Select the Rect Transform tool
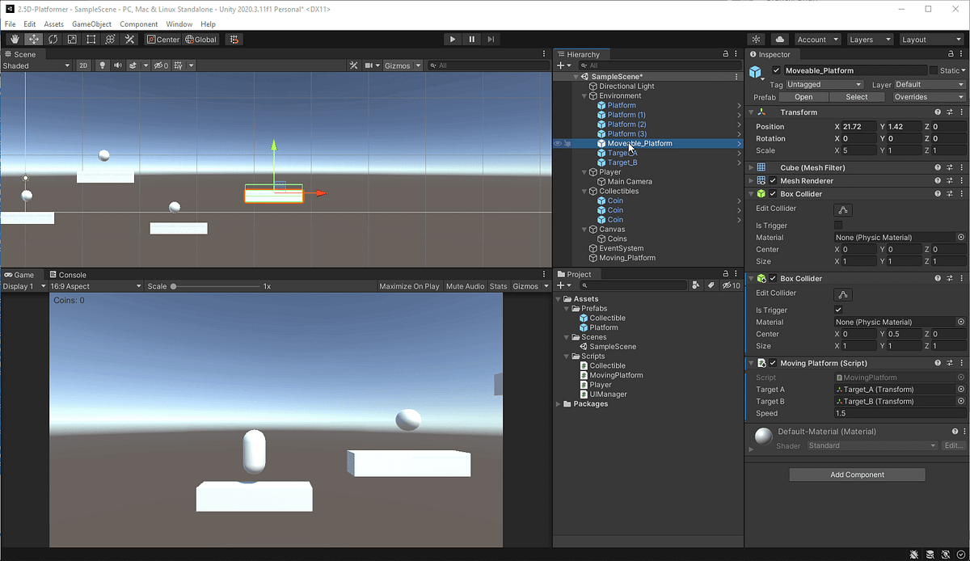The image size is (970, 561). click(91, 39)
